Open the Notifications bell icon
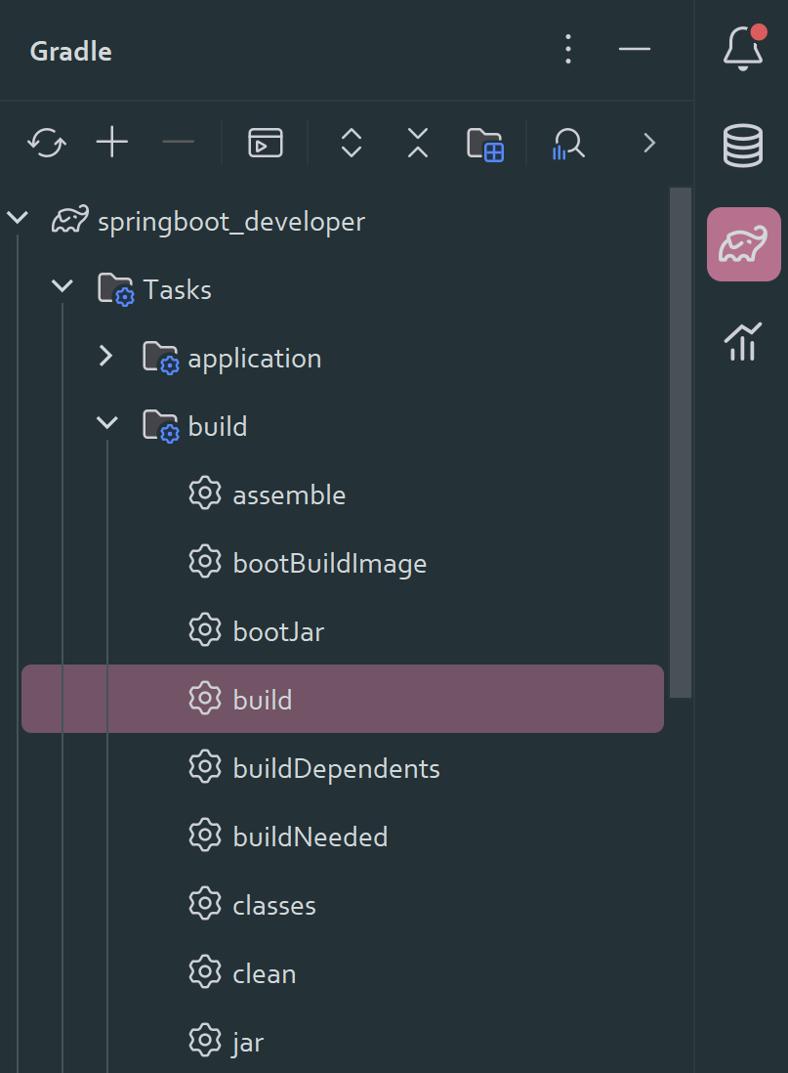Screen dimensions: 788x1073 coord(743,47)
